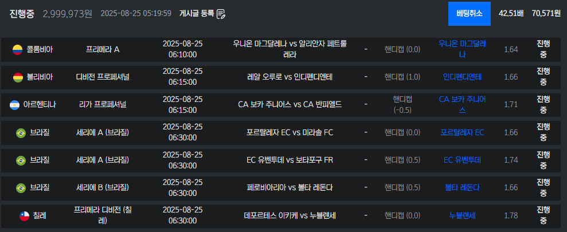The height and width of the screenshot is (232, 567).
Task: Select the blue 포르탈레자 EC pick link
Action: (462, 133)
